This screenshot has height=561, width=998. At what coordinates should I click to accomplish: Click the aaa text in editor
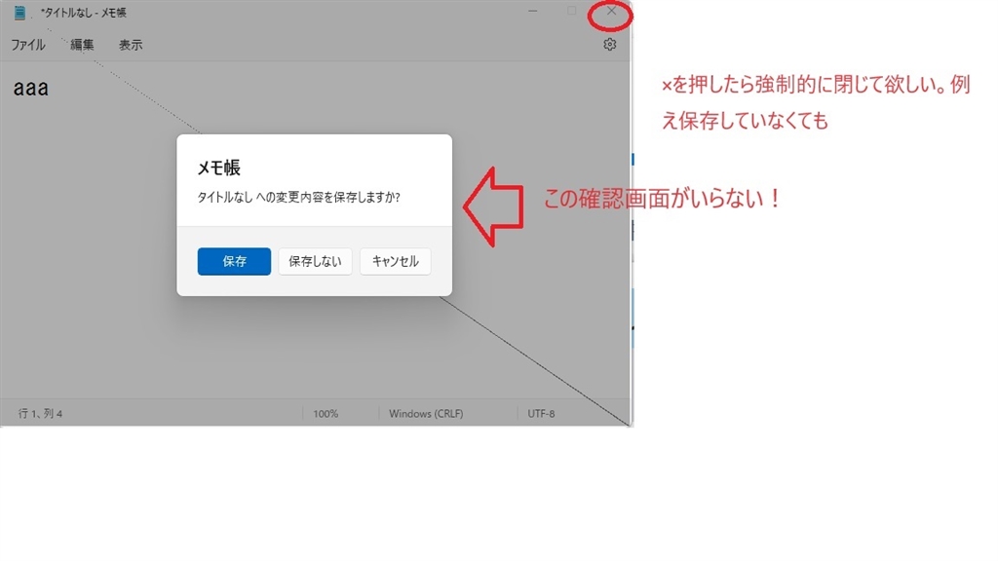point(30,88)
